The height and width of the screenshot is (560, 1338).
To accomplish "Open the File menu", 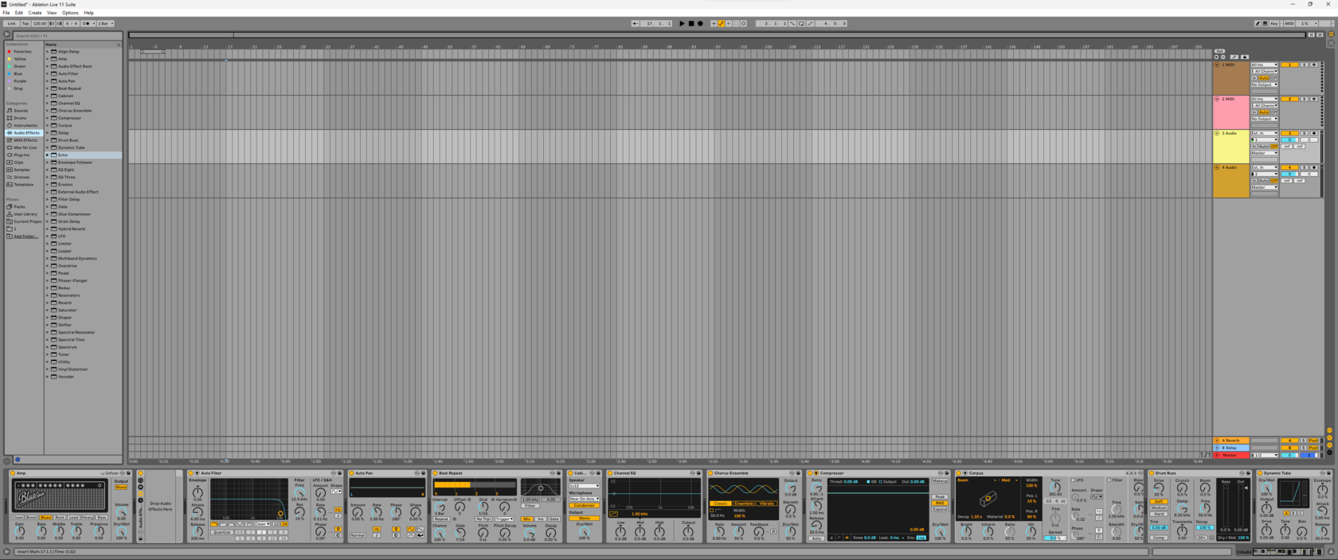I will 6,13.
